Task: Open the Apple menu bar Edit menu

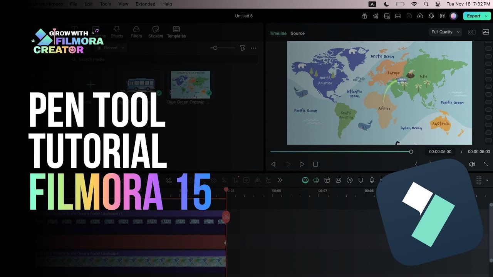Action: coord(89,4)
